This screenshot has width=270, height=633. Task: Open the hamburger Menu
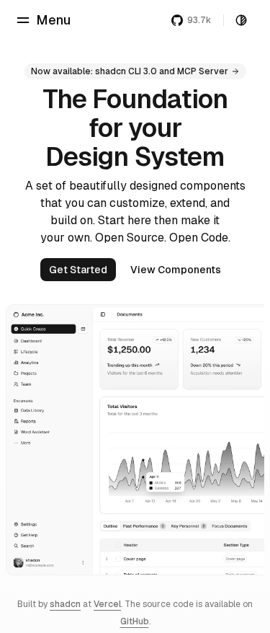pos(43,19)
